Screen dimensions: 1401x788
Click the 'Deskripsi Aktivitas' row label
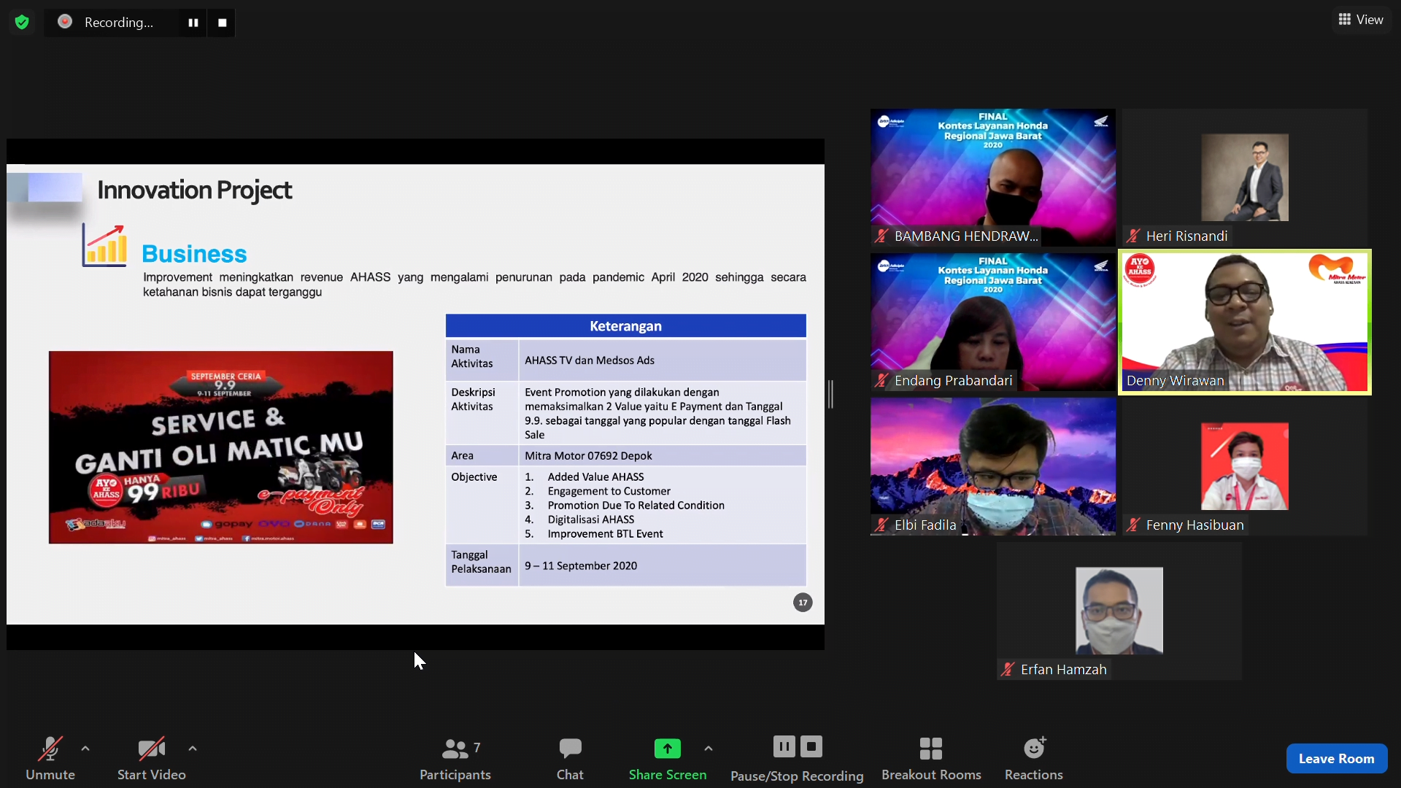click(x=473, y=399)
